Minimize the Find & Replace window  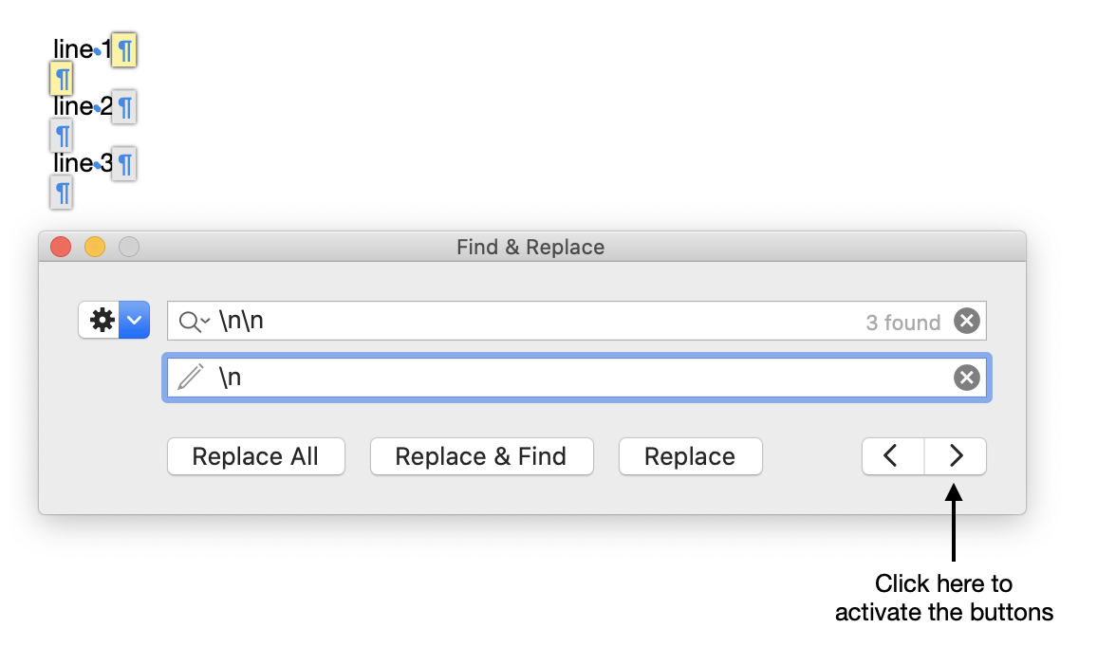95,248
